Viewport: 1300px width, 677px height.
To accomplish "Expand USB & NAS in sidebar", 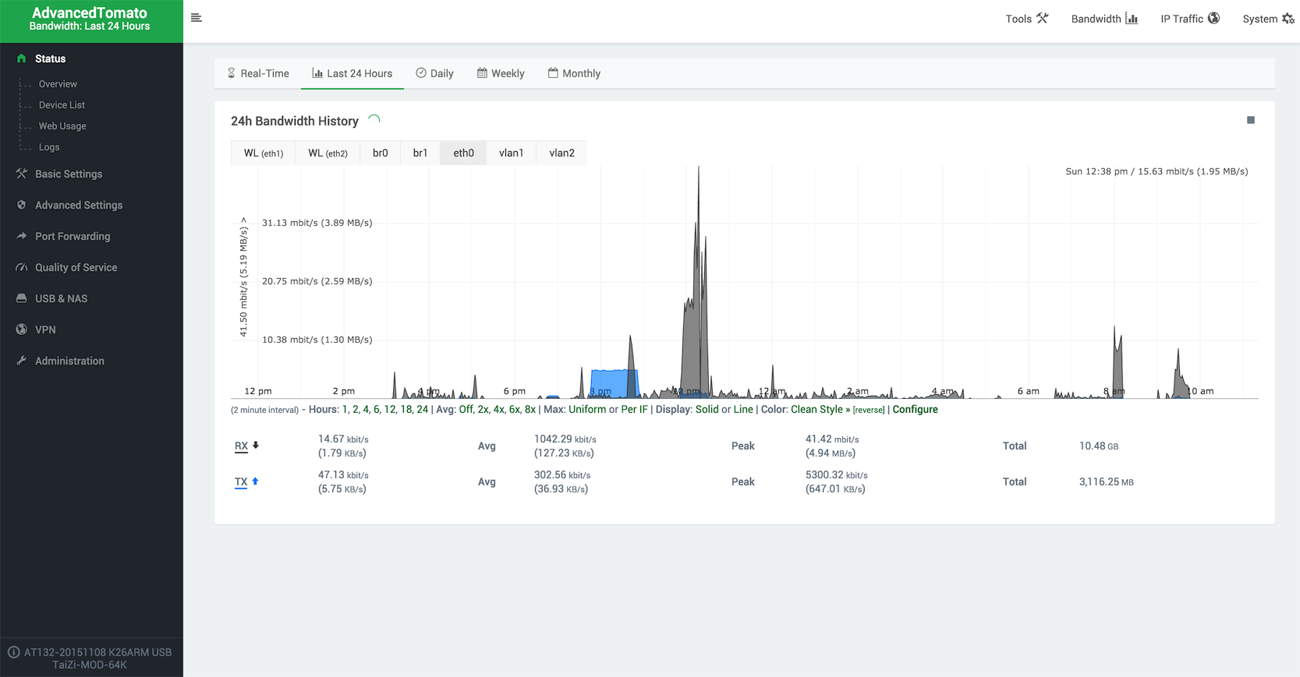I will pos(91,298).
